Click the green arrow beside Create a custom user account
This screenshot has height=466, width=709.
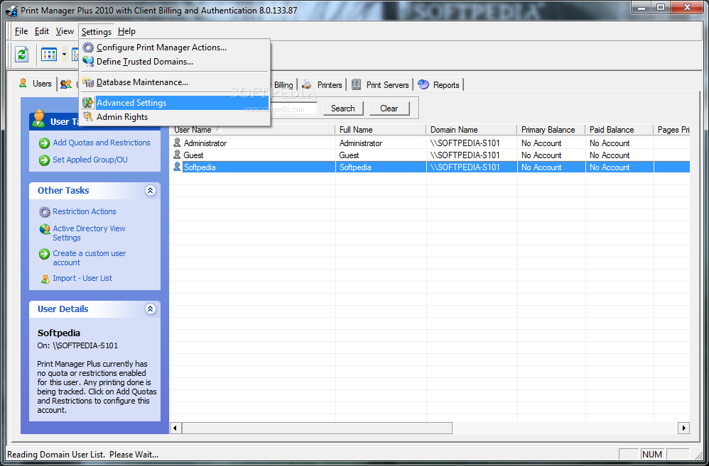click(44, 254)
